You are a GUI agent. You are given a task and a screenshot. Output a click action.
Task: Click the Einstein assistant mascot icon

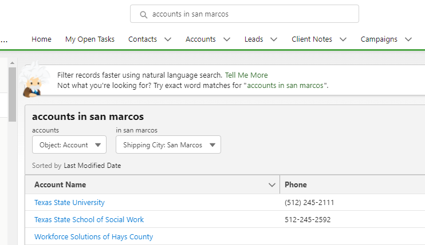pos(33,79)
